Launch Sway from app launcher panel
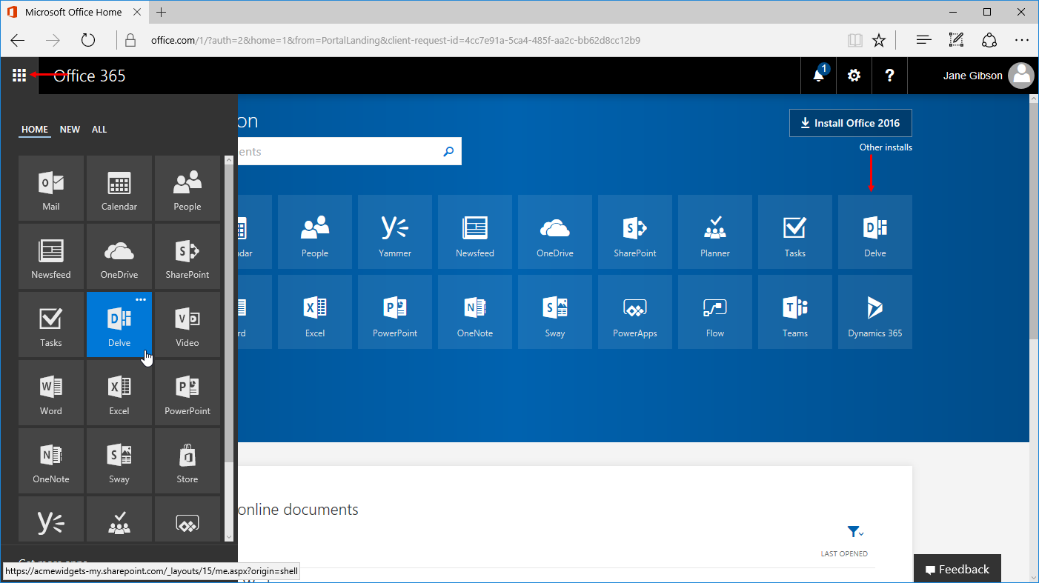This screenshot has width=1039, height=583. point(119,461)
